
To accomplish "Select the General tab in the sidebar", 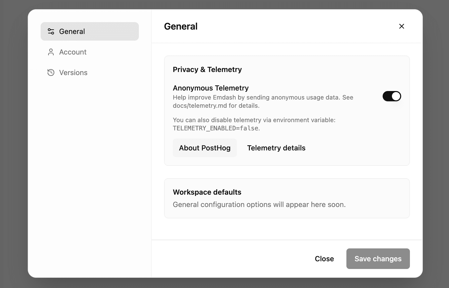I will (x=72, y=31).
